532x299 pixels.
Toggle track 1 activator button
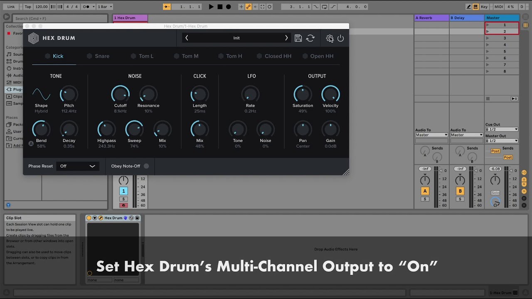[123, 191]
